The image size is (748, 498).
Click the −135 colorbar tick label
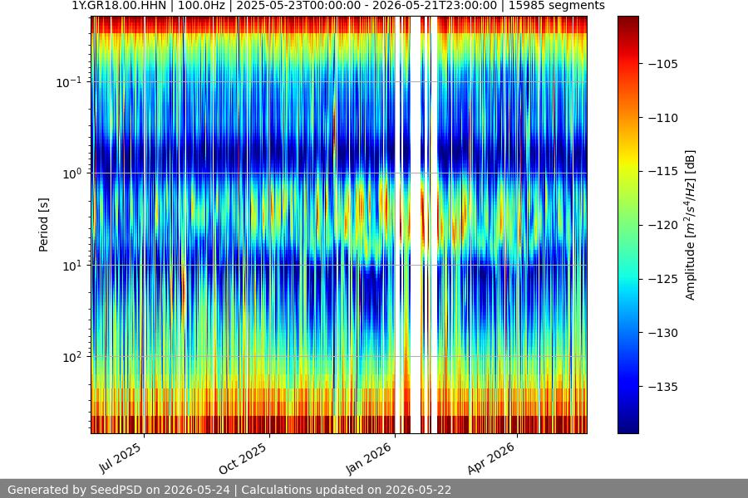[x=663, y=387]
